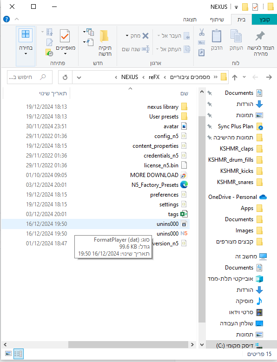277x362 pixels.
Task: Select the tags Excel file icon
Action: tap(184, 214)
